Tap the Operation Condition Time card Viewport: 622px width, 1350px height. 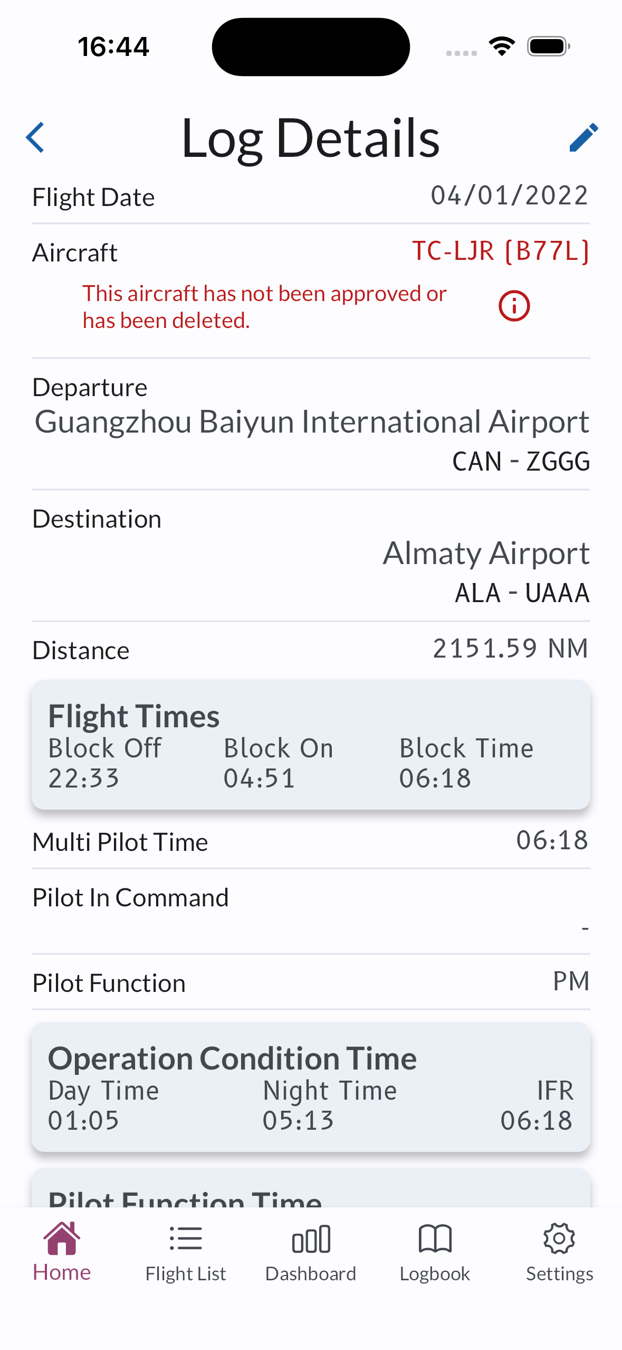coord(311,1087)
